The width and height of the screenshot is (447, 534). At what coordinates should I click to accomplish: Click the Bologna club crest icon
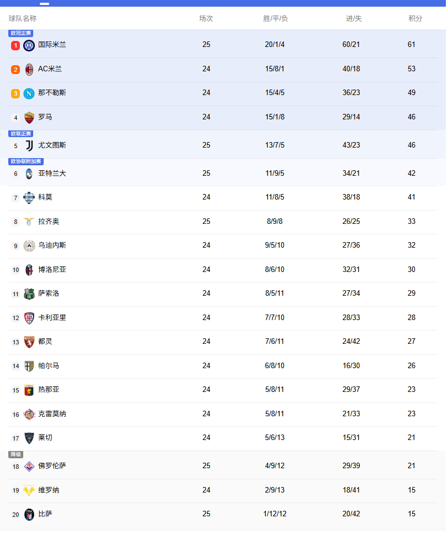click(29, 270)
